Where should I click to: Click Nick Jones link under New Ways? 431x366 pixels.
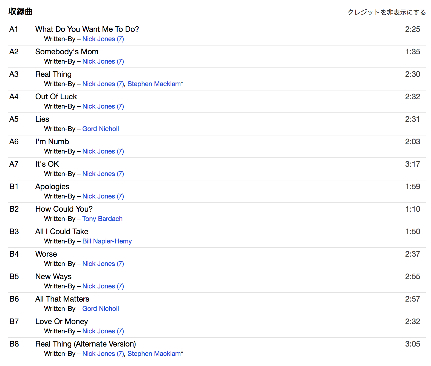[103, 286]
